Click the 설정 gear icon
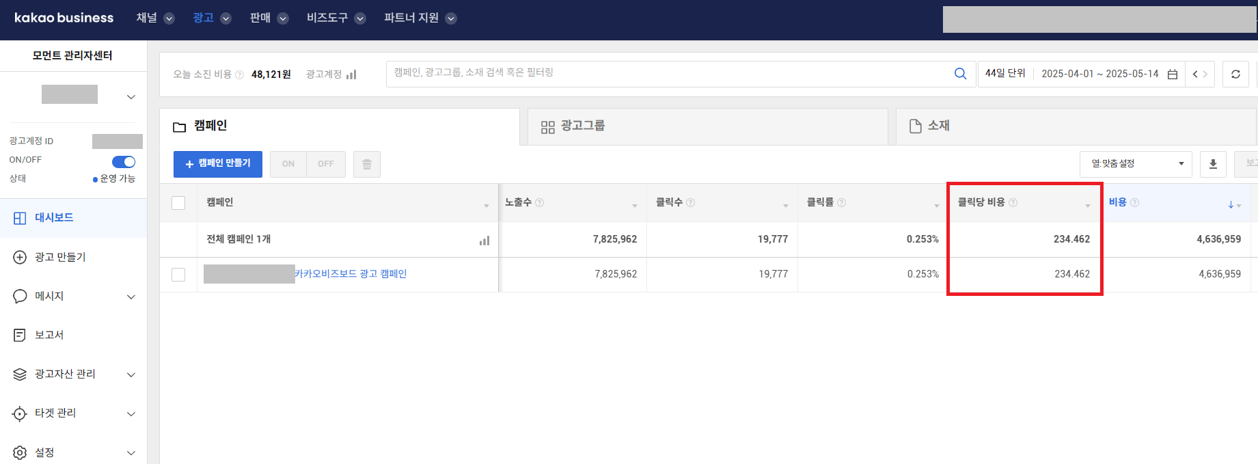This screenshot has width=1258, height=464. coord(20,452)
